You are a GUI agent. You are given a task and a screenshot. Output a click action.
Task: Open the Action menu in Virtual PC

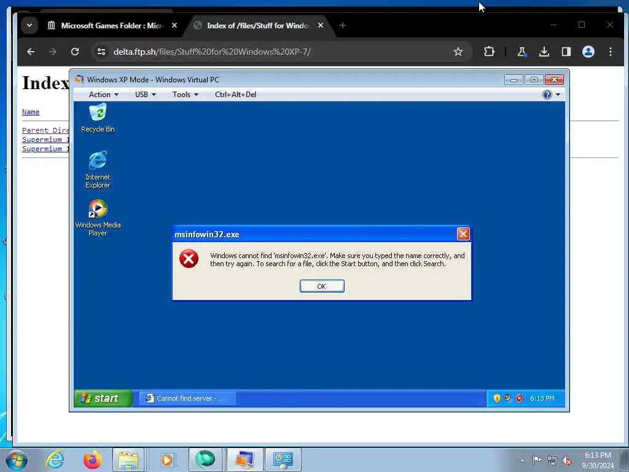103,95
